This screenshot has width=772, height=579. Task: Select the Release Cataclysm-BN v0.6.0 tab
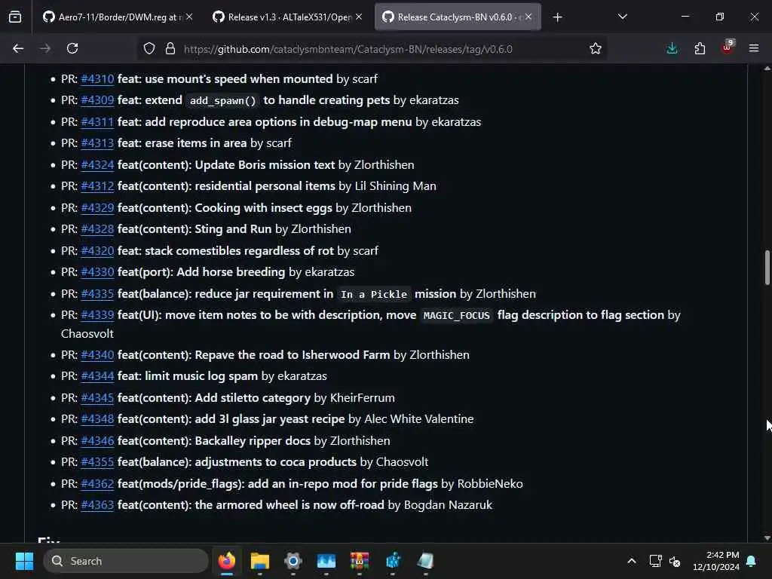(458, 17)
